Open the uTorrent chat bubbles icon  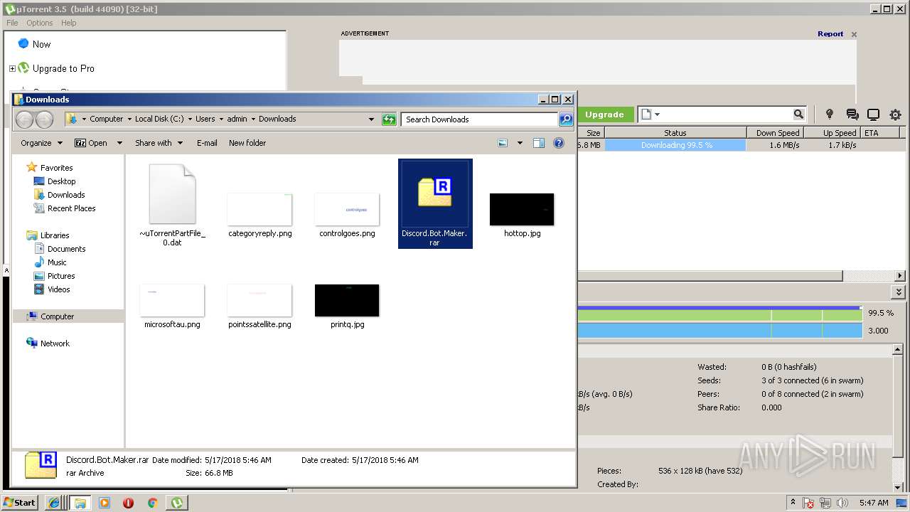(x=852, y=114)
